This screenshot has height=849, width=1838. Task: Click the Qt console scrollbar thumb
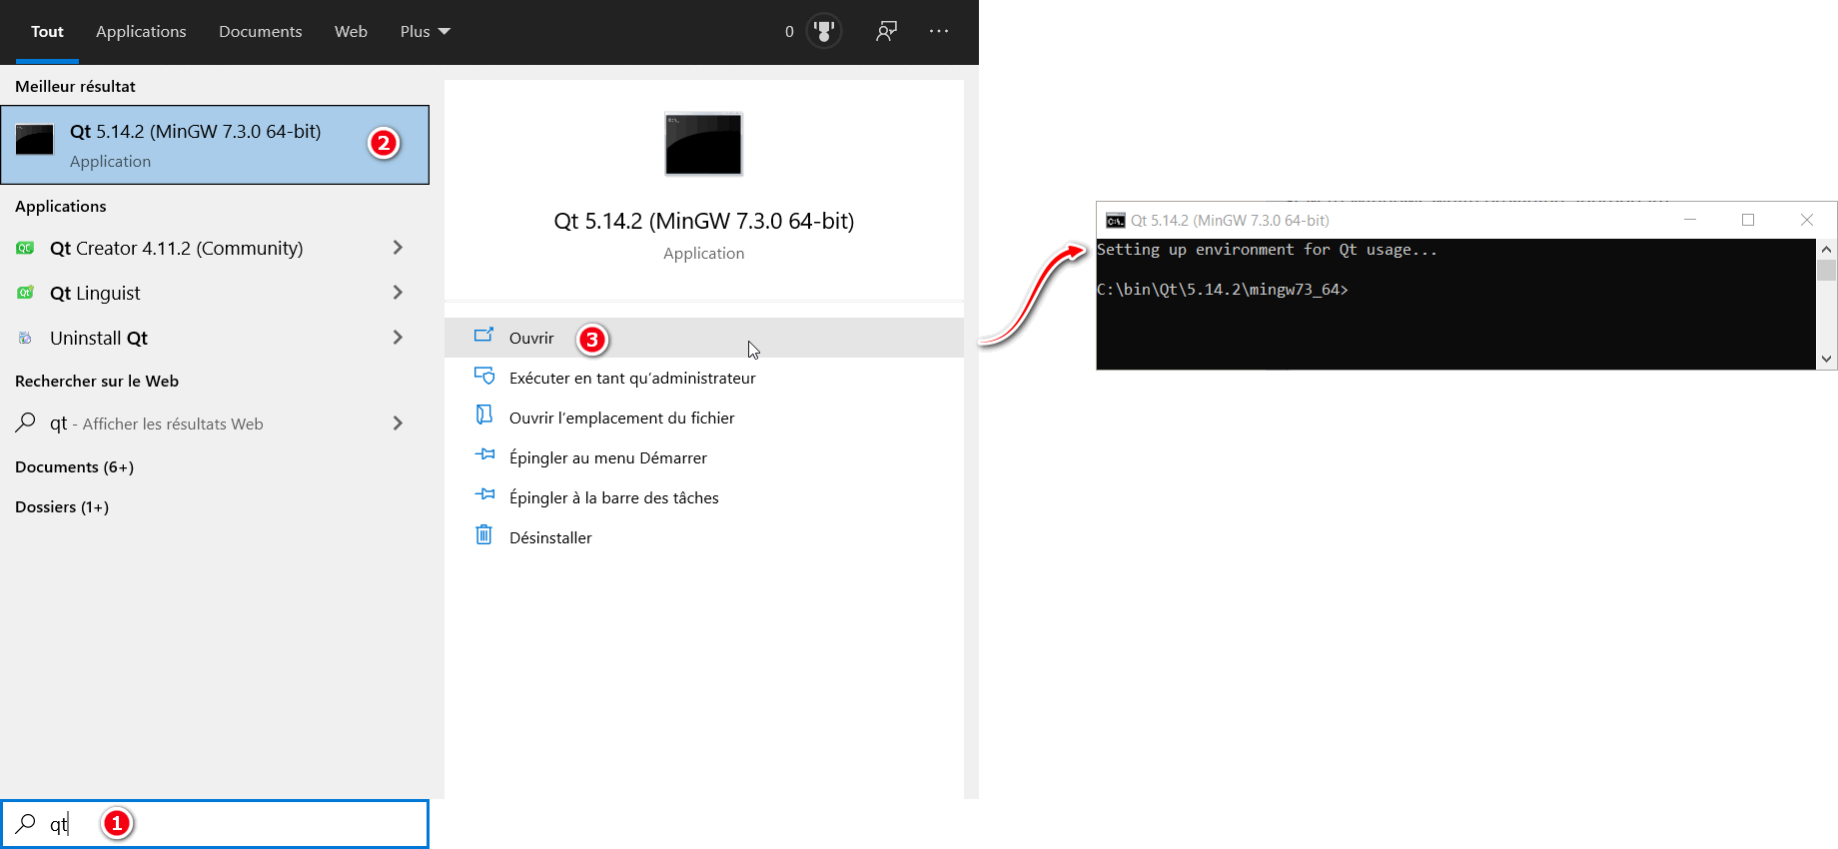(x=1826, y=270)
